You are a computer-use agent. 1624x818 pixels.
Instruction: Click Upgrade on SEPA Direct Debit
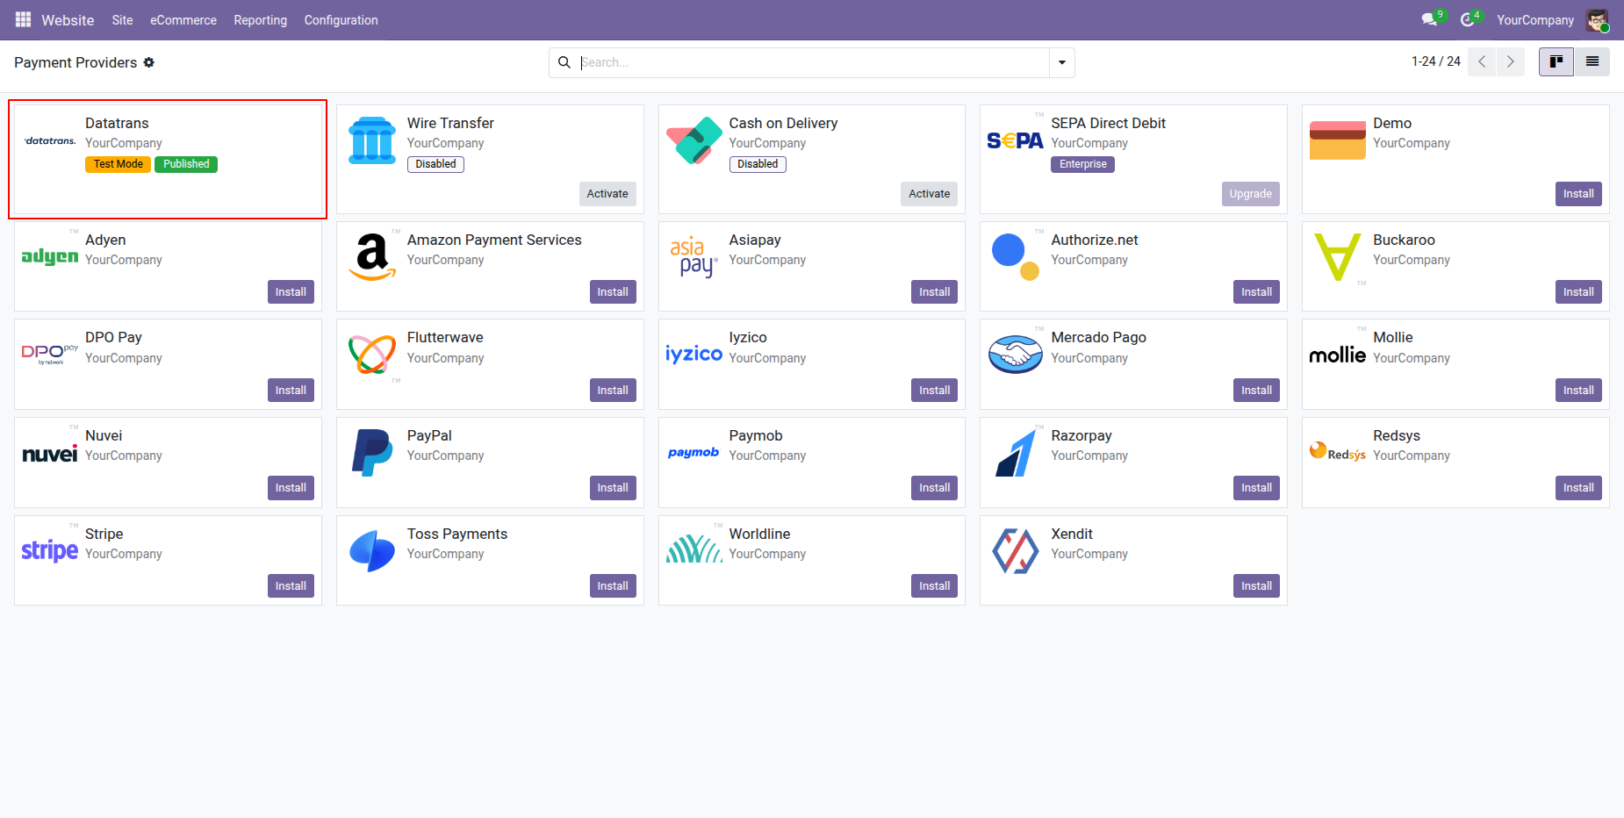tap(1250, 194)
